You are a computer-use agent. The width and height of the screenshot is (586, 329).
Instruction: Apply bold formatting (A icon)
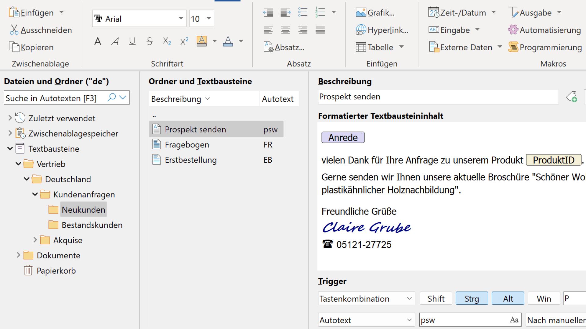pyautogui.click(x=98, y=41)
